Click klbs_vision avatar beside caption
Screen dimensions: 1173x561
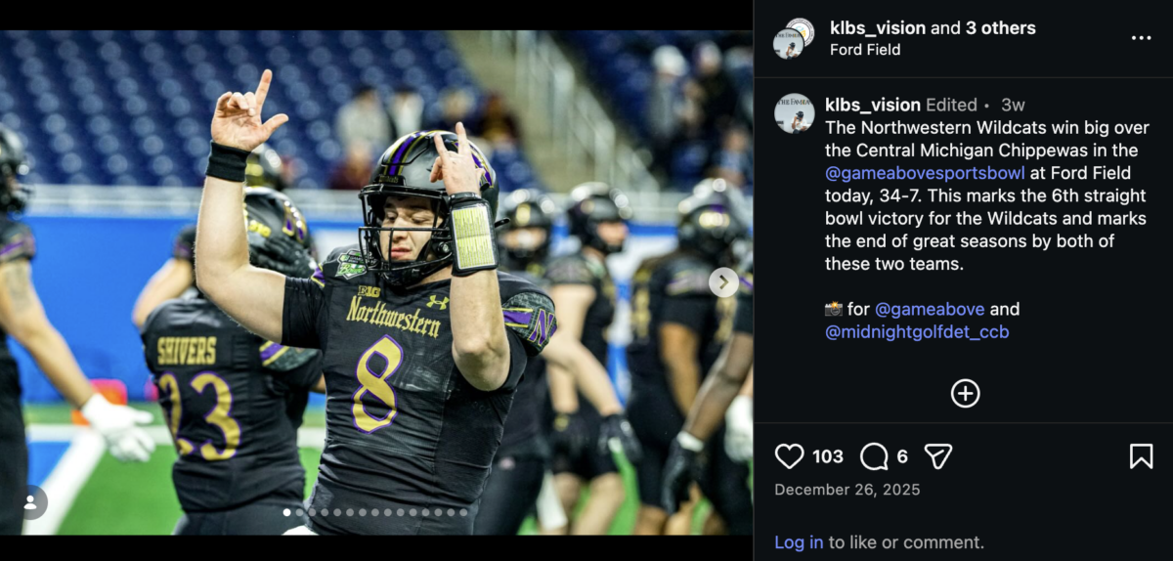[x=794, y=113]
